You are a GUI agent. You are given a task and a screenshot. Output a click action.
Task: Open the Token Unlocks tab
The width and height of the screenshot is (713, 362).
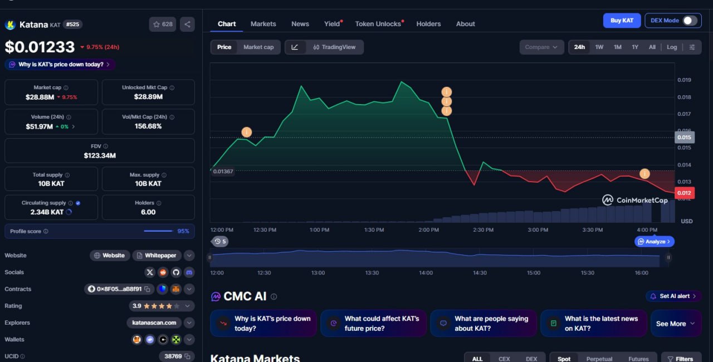point(378,24)
